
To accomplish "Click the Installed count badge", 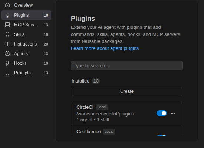I will pyautogui.click(x=96, y=81).
